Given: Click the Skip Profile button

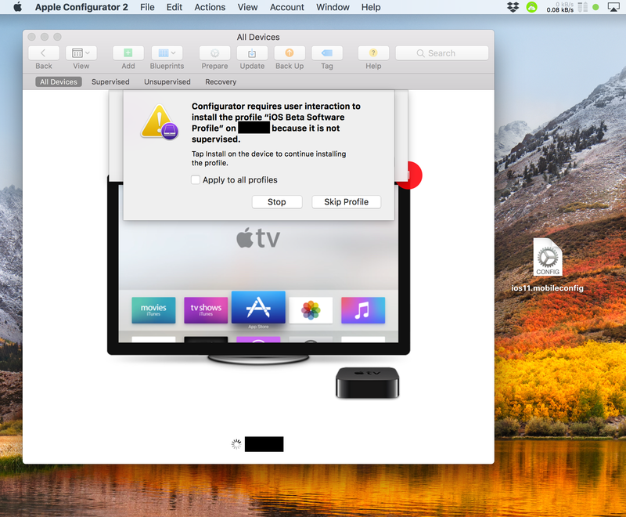Looking at the screenshot, I should point(346,202).
